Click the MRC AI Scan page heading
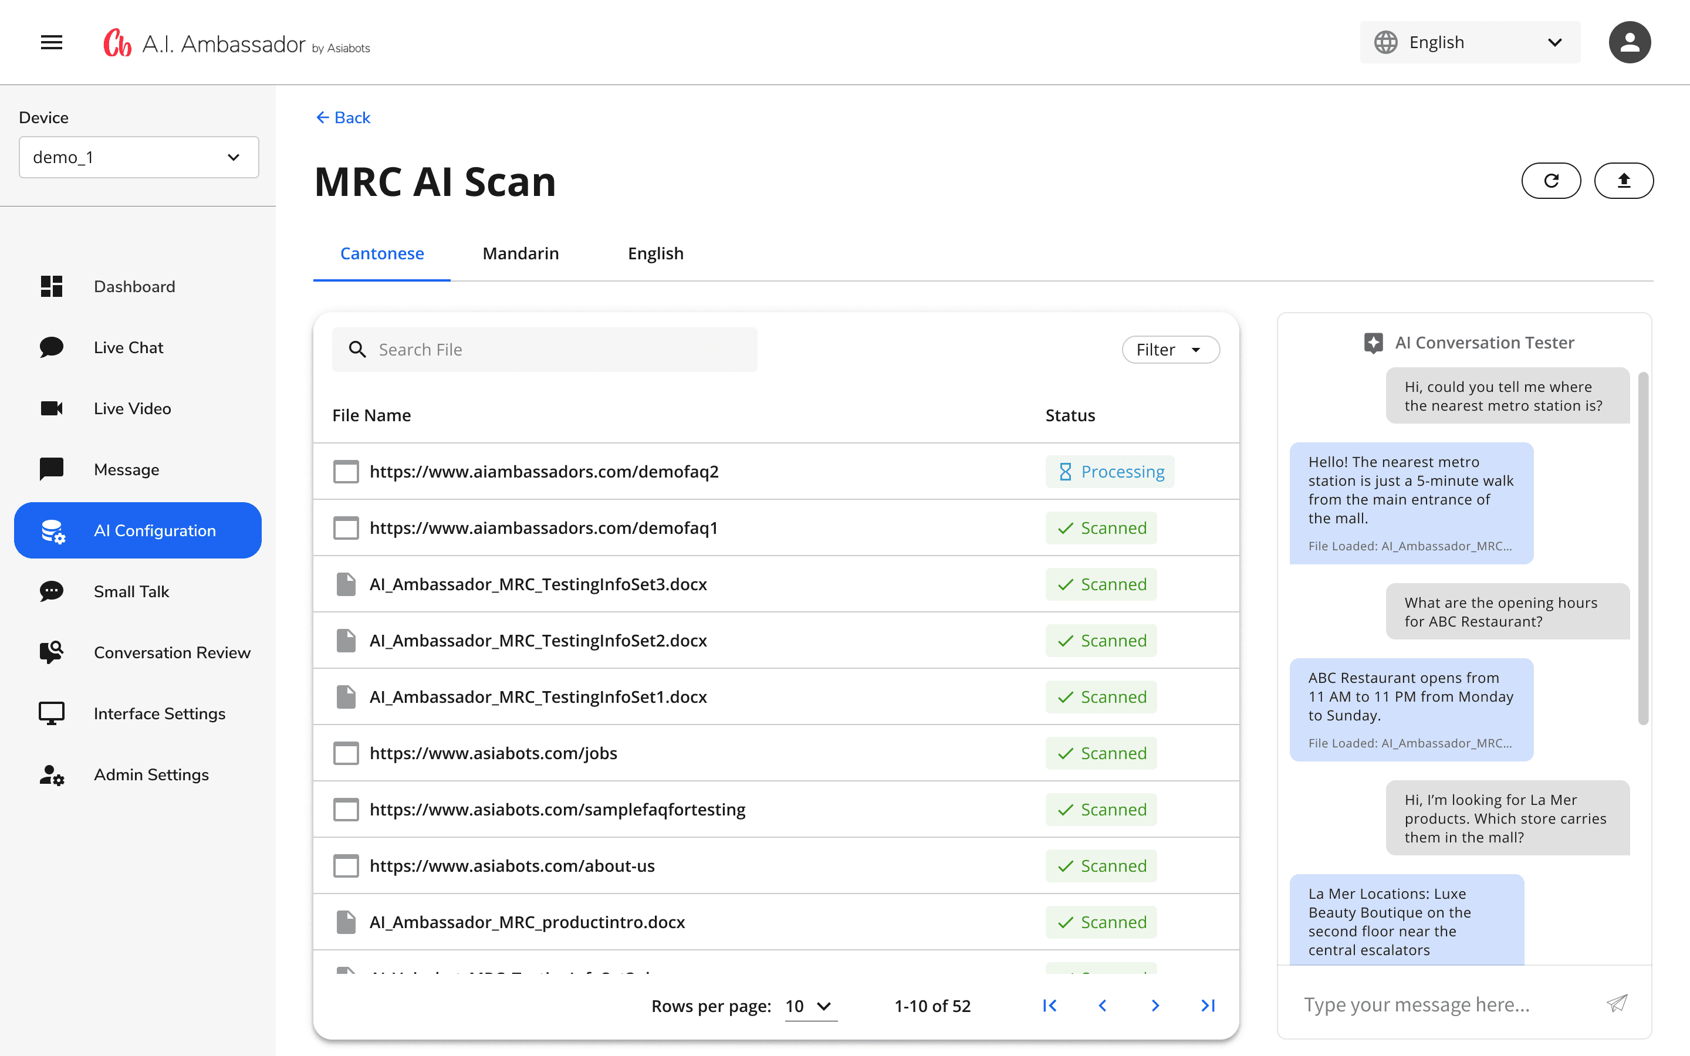The height and width of the screenshot is (1056, 1690). (435, 182)
